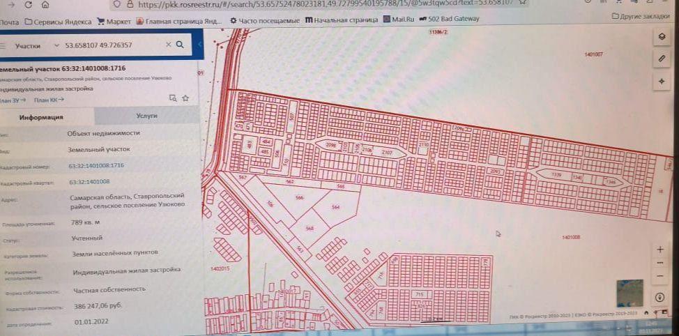Image resolution: width=679 pixels, height=336 pixels.
Task: Open the План КК link
Action: point(48,100)
